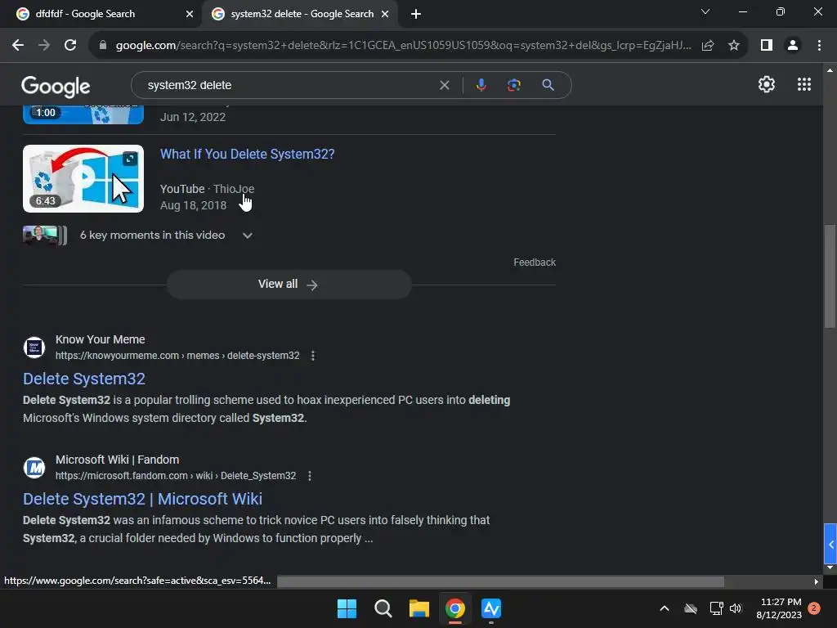This screenshot has width=837, height=628.
Task: Click knowyourmeme.com URL breadcrumb
Action: [177, 356]
